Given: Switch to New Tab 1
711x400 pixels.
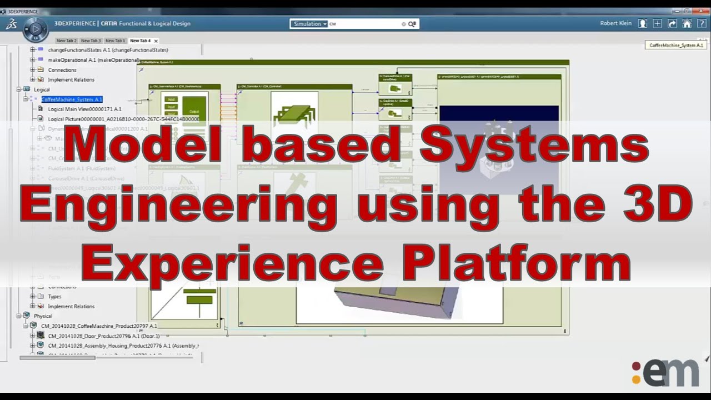Looking at the screenshot, I should pyautogui.click(x=115, y=41).
